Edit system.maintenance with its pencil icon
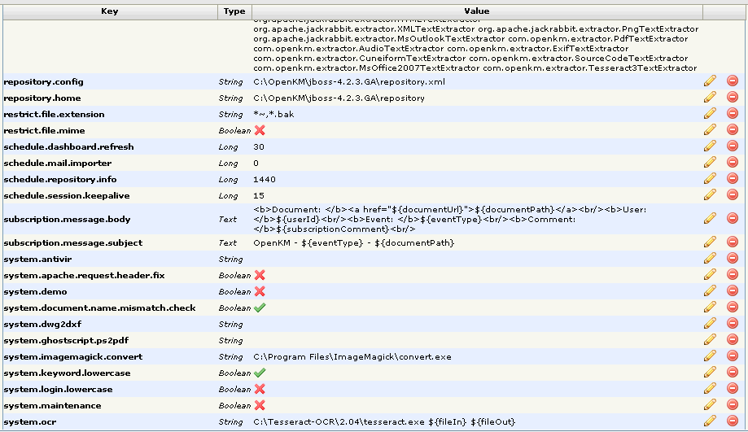 coord(710,405)
